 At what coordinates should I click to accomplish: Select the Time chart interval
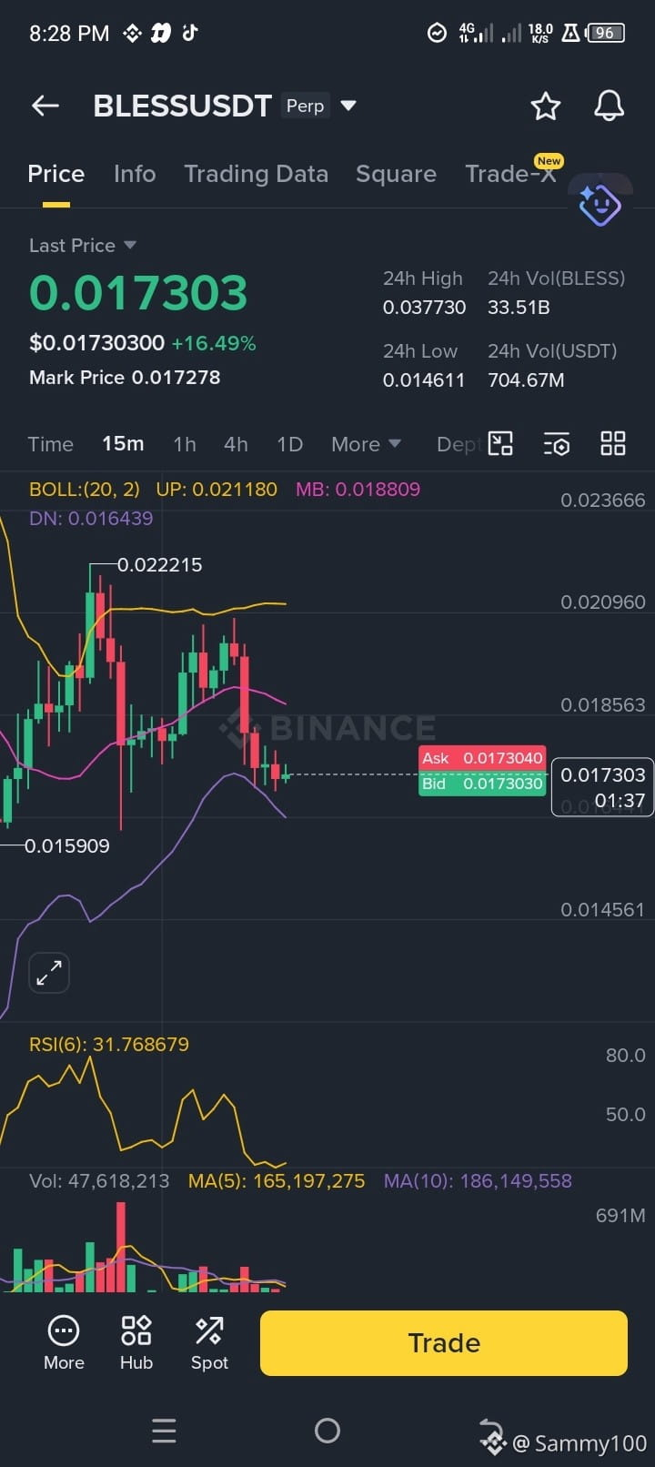[x=50, y=444]
